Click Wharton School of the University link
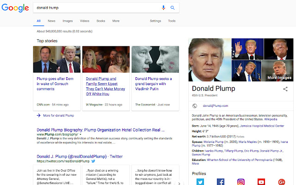Viewport: 296px width, 185px height. coord(240,160)
